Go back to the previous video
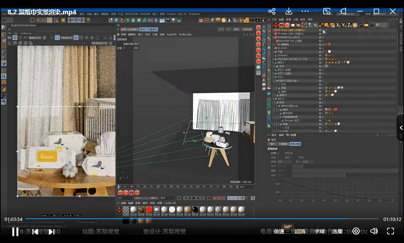404x243 pixels. [35, 232]
